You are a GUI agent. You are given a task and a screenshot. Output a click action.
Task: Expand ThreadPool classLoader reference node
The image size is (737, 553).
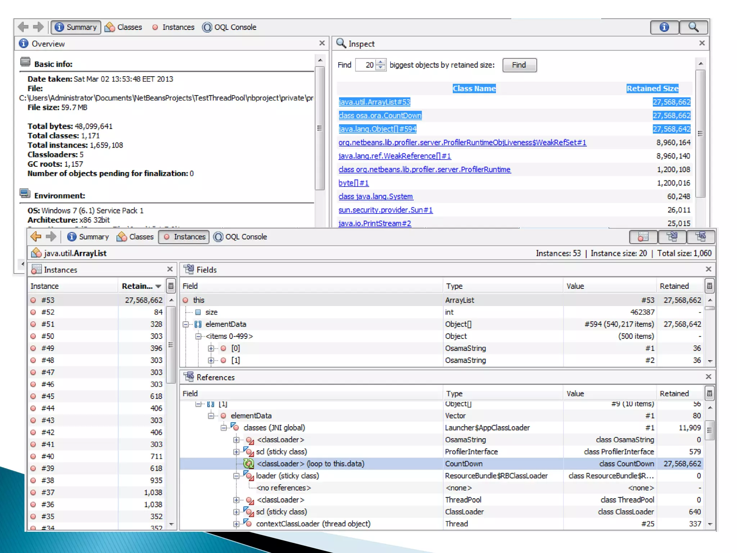point(236,500)
